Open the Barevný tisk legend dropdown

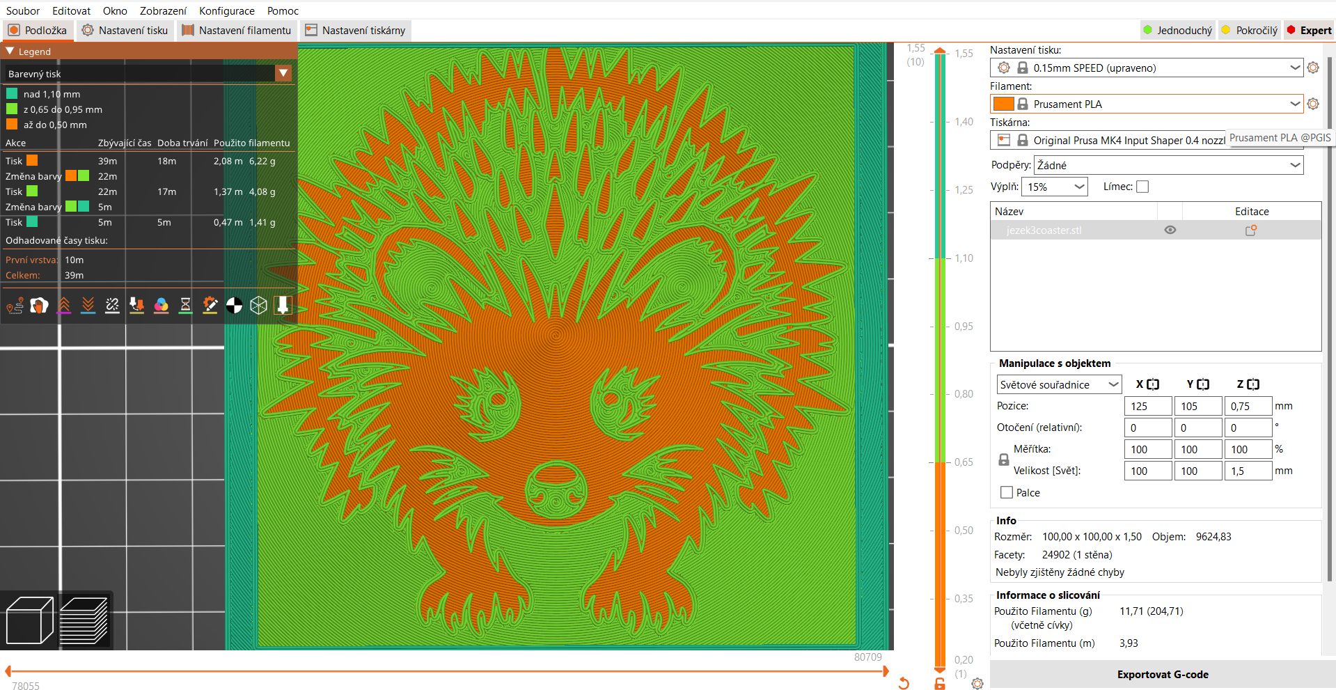coord(283,73)
